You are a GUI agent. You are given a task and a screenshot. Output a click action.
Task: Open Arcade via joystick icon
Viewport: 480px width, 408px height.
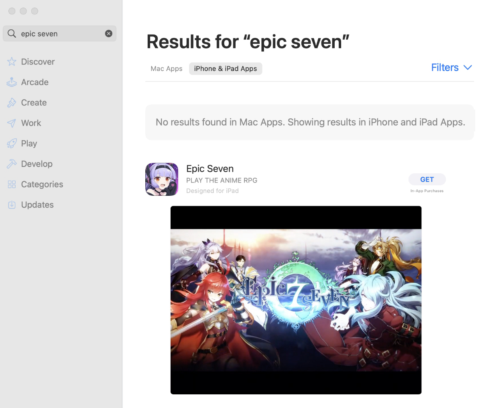click(12, 82)
